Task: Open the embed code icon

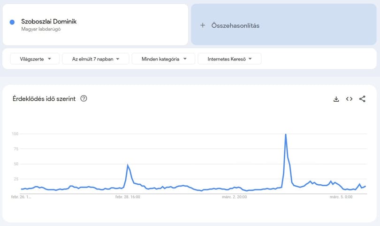Action: click(x=349, y=99)
